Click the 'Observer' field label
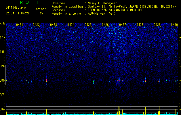This screenshot has height=115, width=181. (x=58, y=3)
